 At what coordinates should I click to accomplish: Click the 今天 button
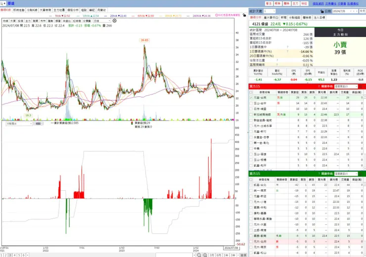tap(362, 11)
